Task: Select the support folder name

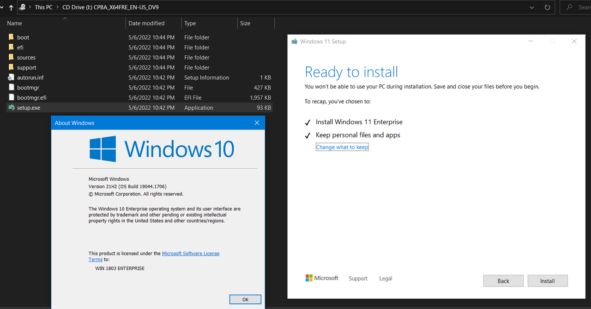Action: point(27,68)
